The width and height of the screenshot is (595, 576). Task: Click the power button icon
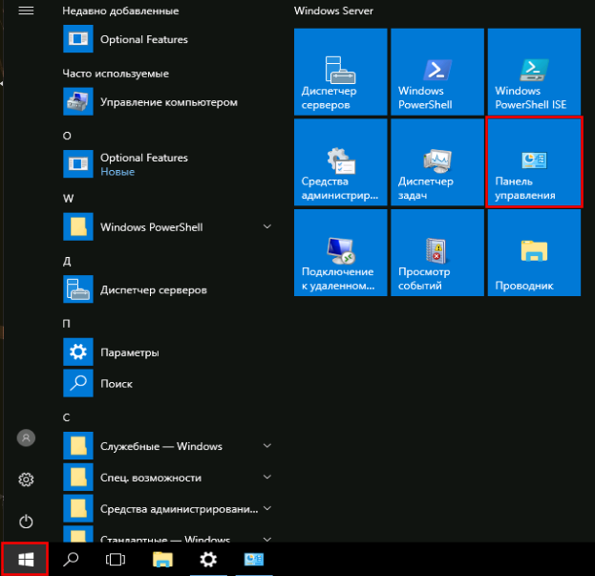pos(26,522)
